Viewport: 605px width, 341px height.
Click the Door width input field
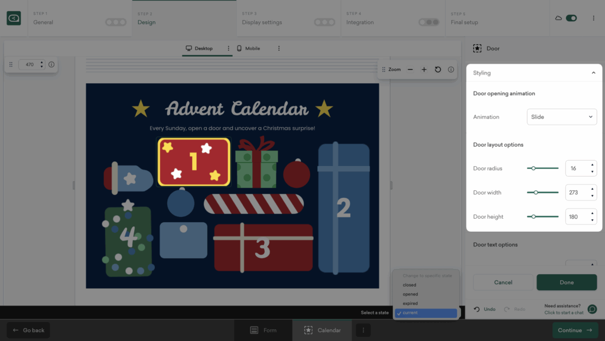click(576, 193)
